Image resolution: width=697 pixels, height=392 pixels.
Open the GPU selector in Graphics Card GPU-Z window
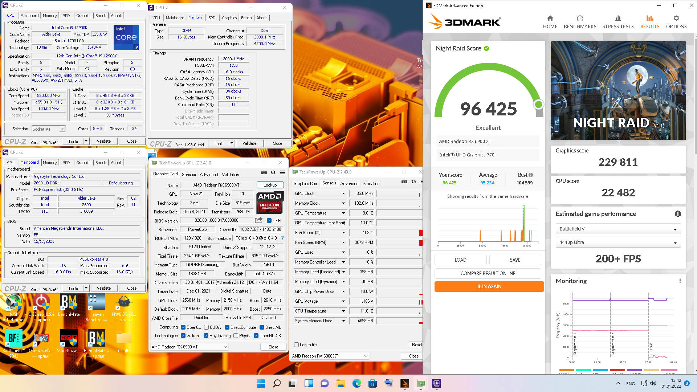(x=189, y=347)
